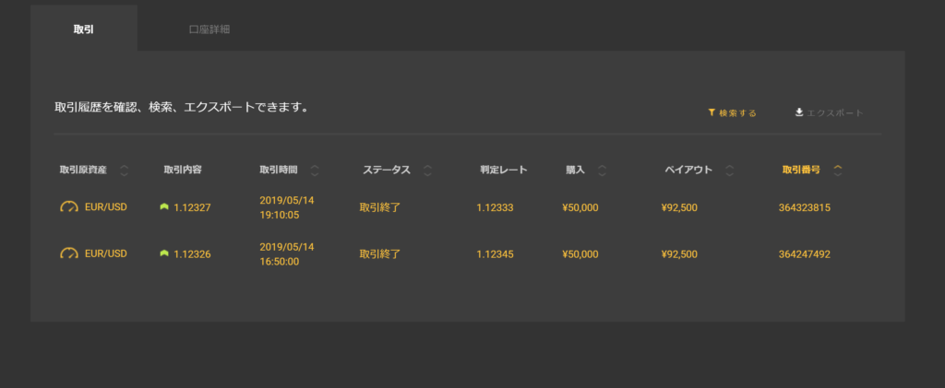
Task: Sort by the ステータス column arrows
Action: 427,170
